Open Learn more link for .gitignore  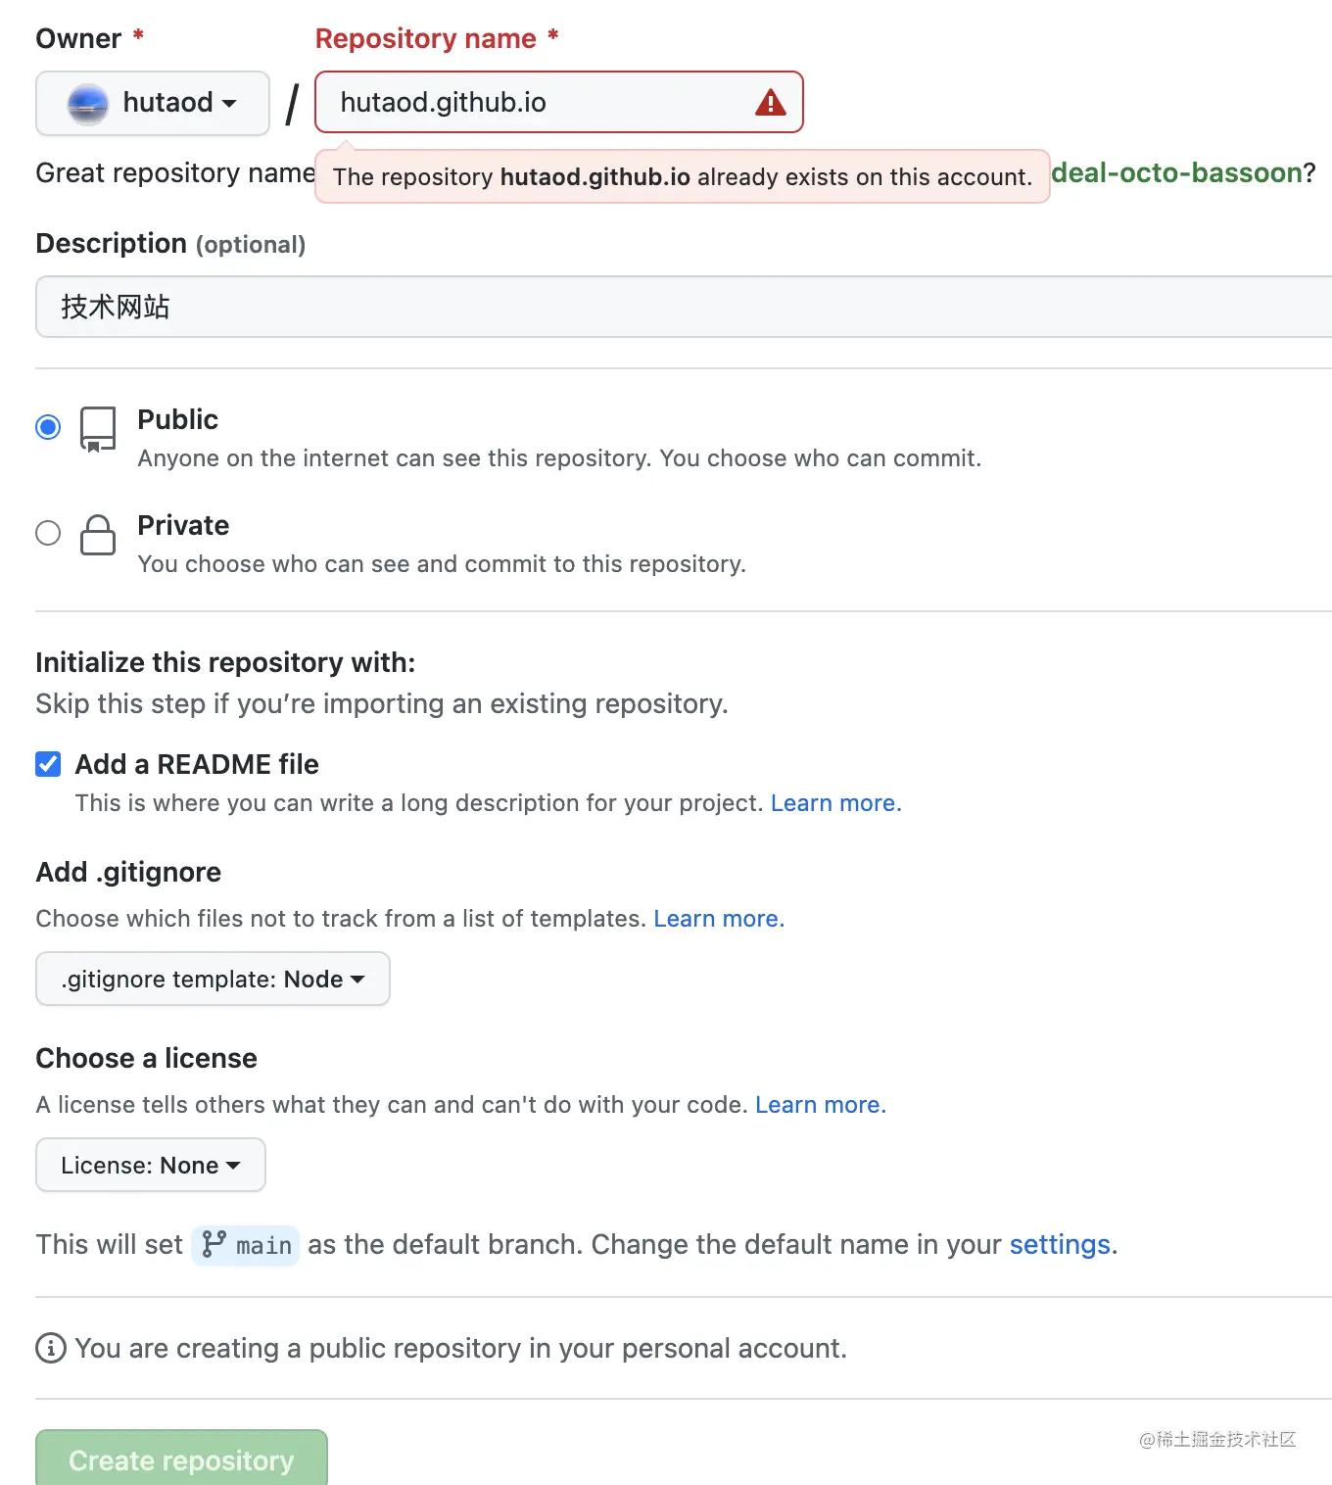(719, 919)
